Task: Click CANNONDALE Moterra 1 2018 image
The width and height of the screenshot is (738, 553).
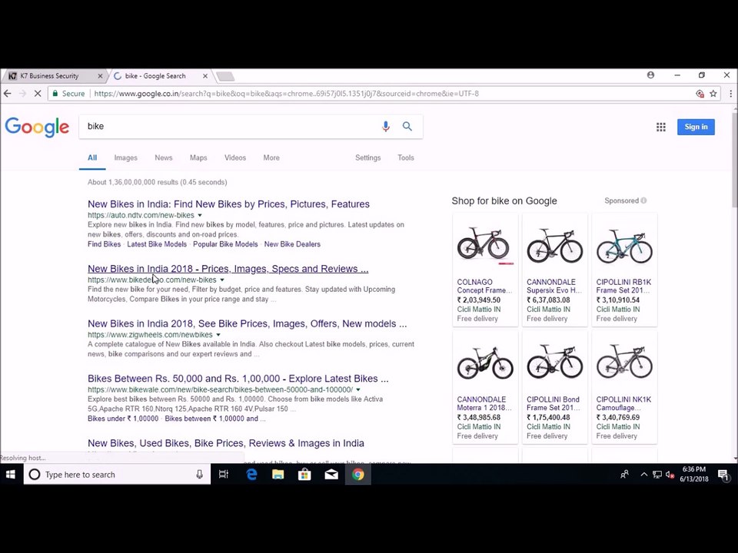Action: click(x=485, y=363)
